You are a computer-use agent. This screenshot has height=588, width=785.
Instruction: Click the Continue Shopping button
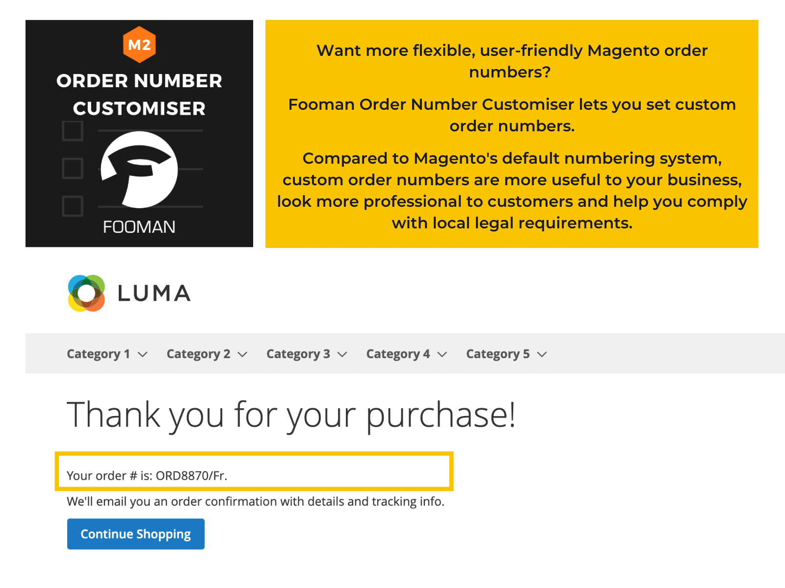(x=135, y=534)
